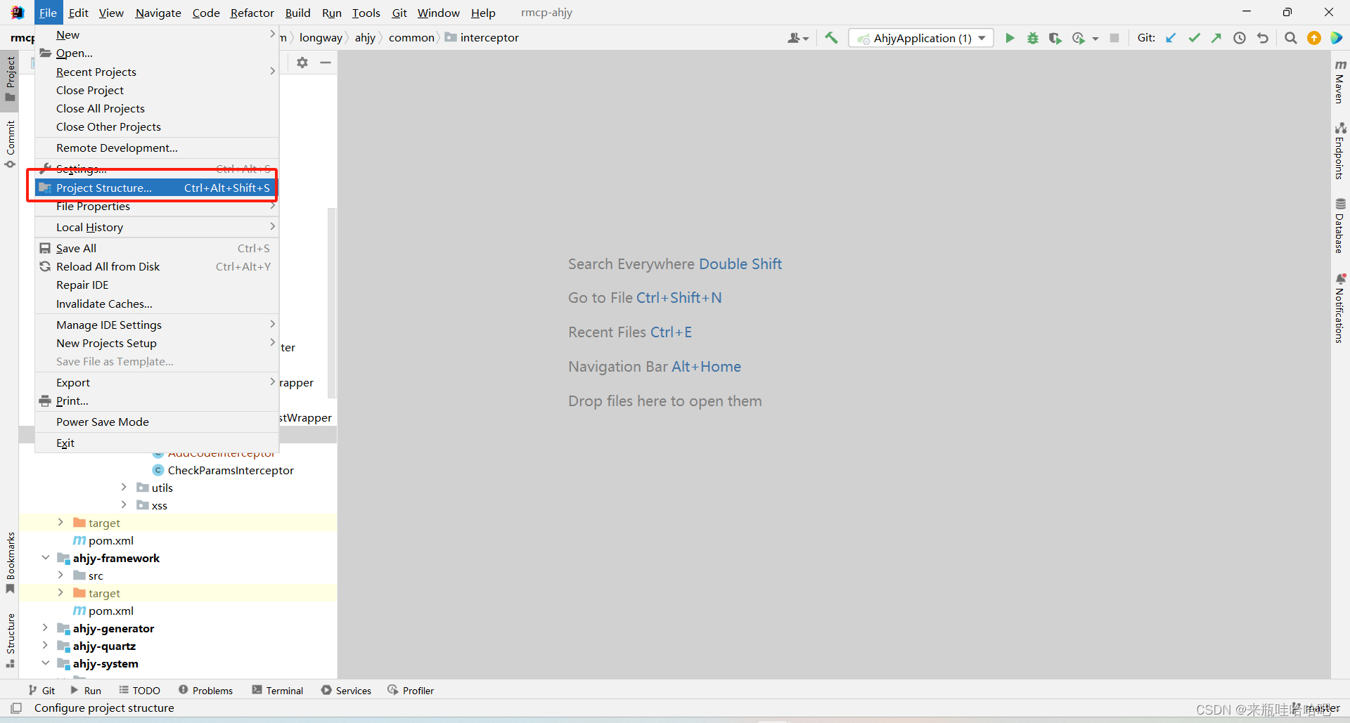Start debugging via the bug icon

coord(1032,38)
